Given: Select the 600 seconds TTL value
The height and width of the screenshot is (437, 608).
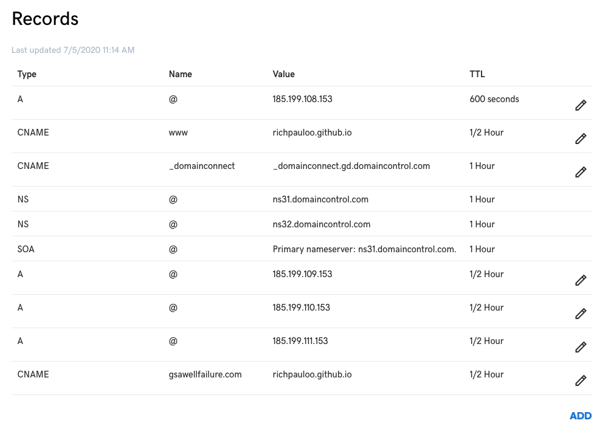Looking at the screenshot, I should (x=494, y=99).
